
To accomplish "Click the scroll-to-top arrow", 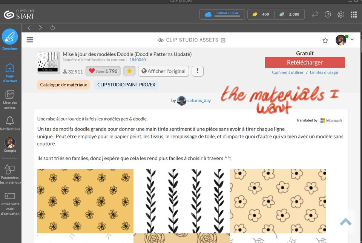I will [x=346, y=222].
